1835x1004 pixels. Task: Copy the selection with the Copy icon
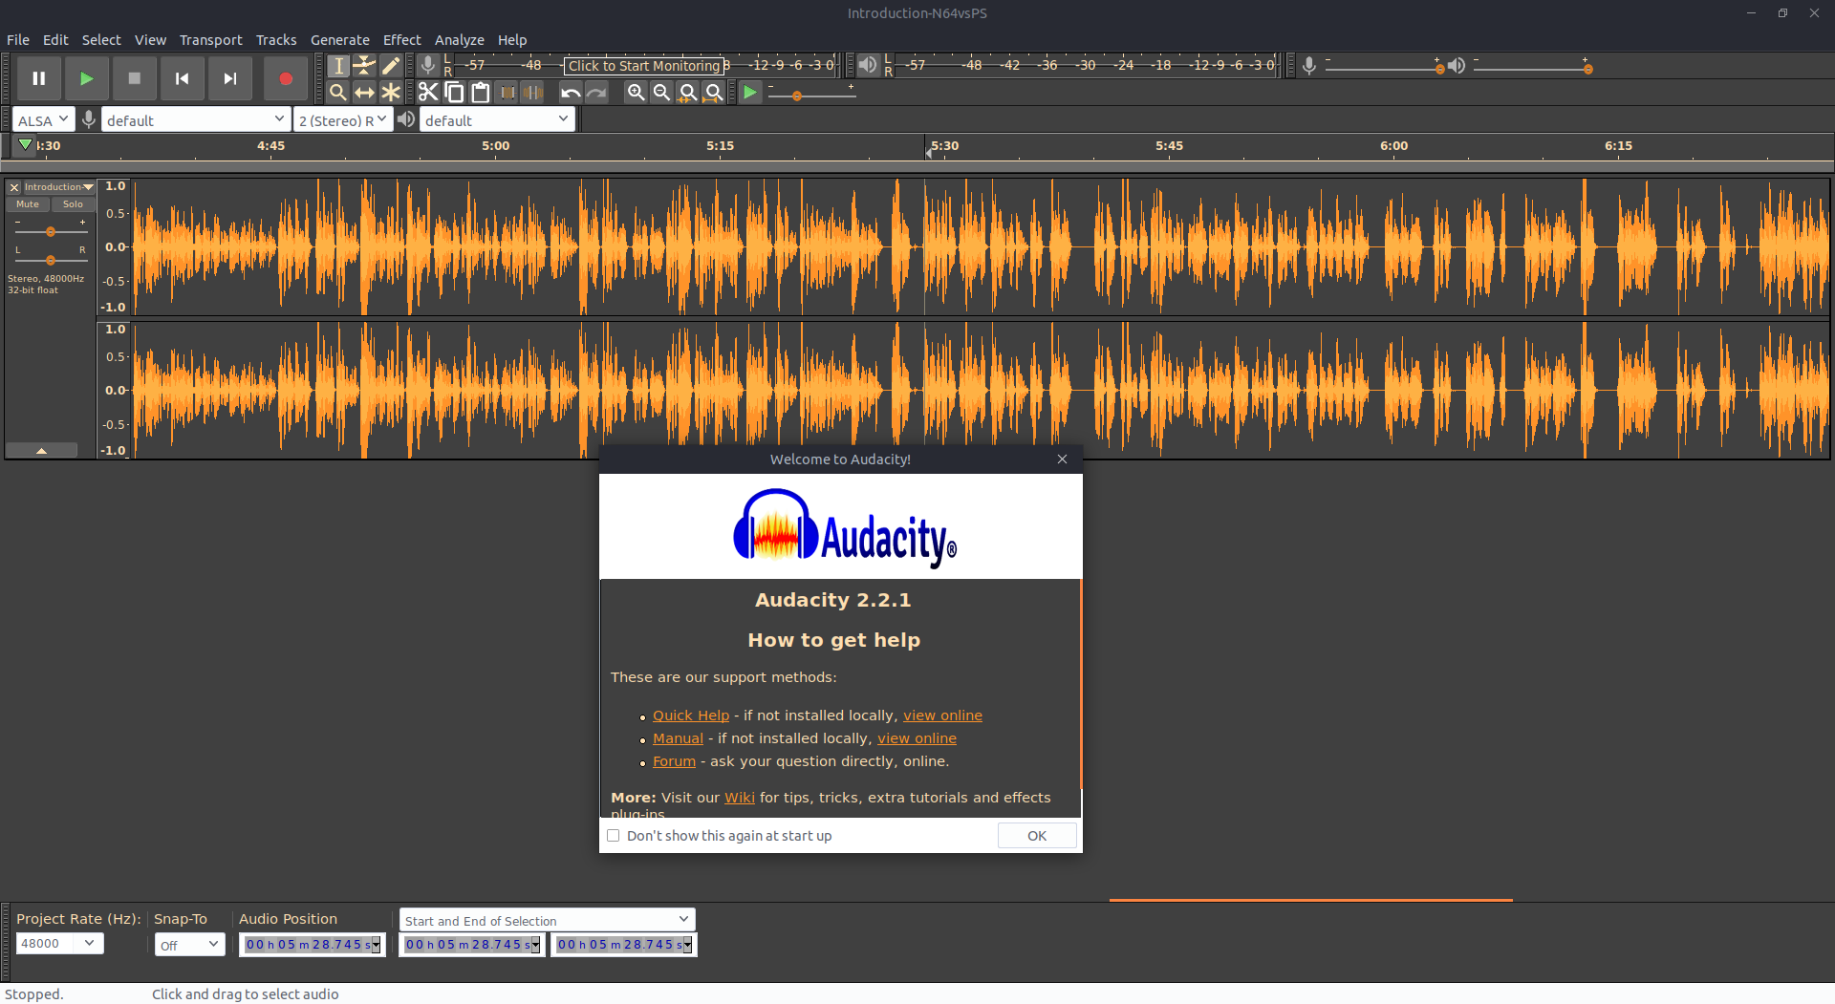455,93
